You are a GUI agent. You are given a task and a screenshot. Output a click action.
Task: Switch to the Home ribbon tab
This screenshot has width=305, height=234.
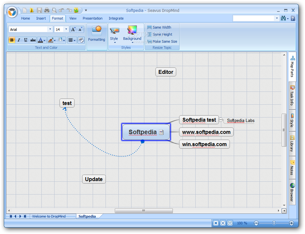(x=25, y=18)
